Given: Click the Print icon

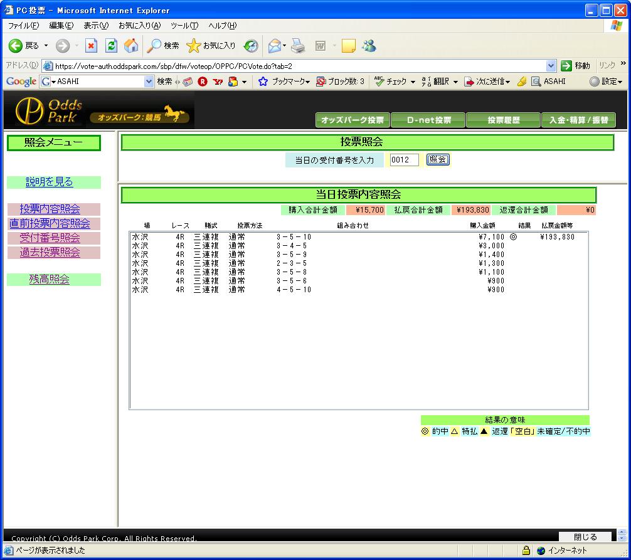Looking at the screenshot, I should 298,46.
